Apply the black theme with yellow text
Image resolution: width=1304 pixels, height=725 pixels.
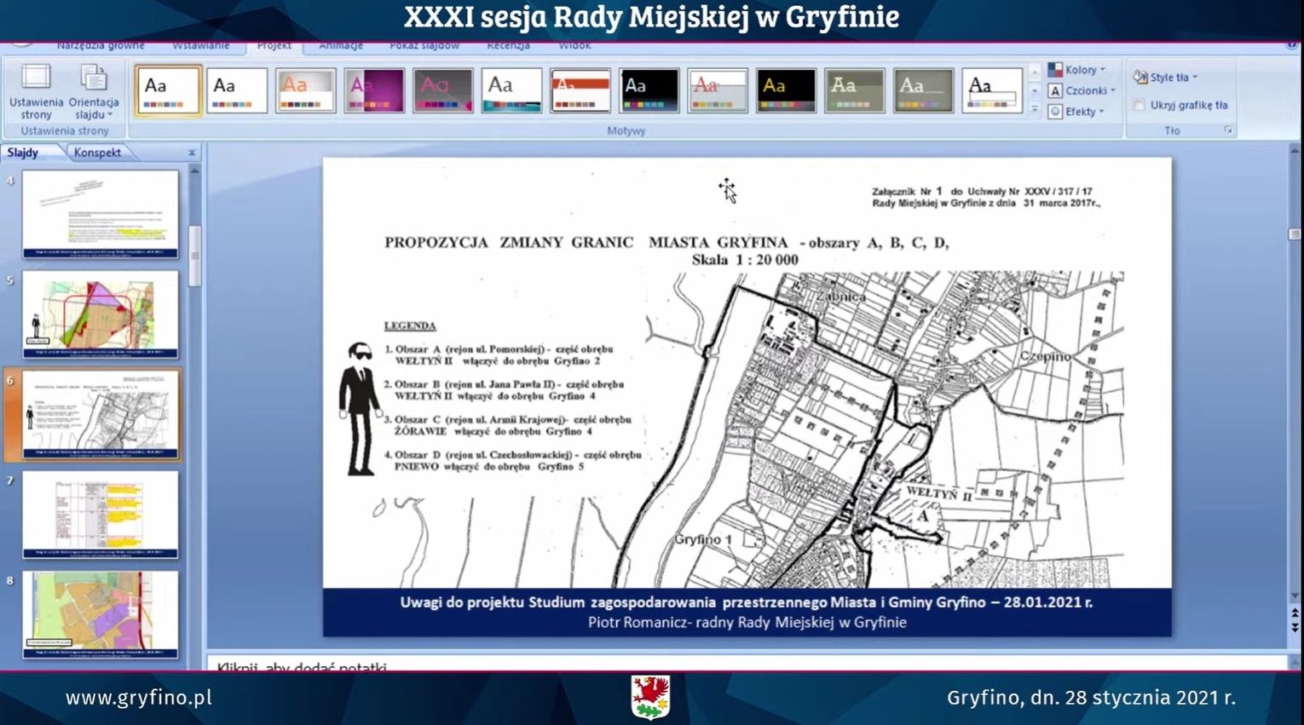[786, 90]
